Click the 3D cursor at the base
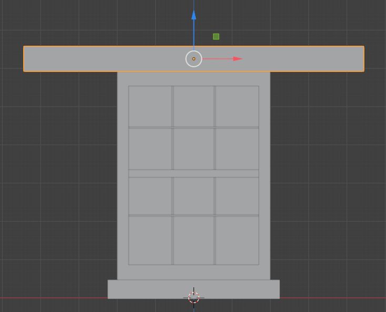This screenshot has width=386, height=312. (x=194, y=297)
